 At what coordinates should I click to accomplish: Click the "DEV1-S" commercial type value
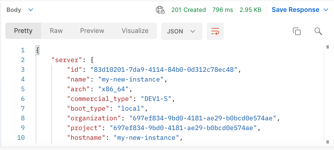click(156, 99)
